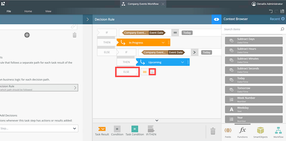The image size is (286, 141).
Task: Open the Upcoming outcome dropdown
Action: pyautogui.click(x=183, y=62)
